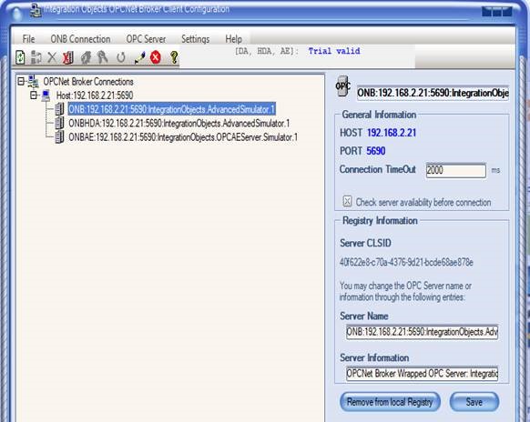Select ONBHDA AdvancedSimulator.1 tree entry
Viewport: 530px width, 422px height.
[179, 123]
